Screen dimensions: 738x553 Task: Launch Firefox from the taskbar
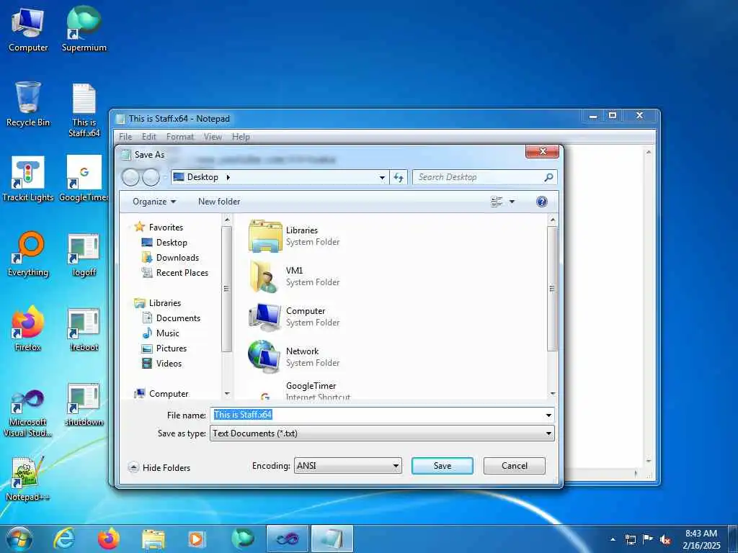pos(109,539)
